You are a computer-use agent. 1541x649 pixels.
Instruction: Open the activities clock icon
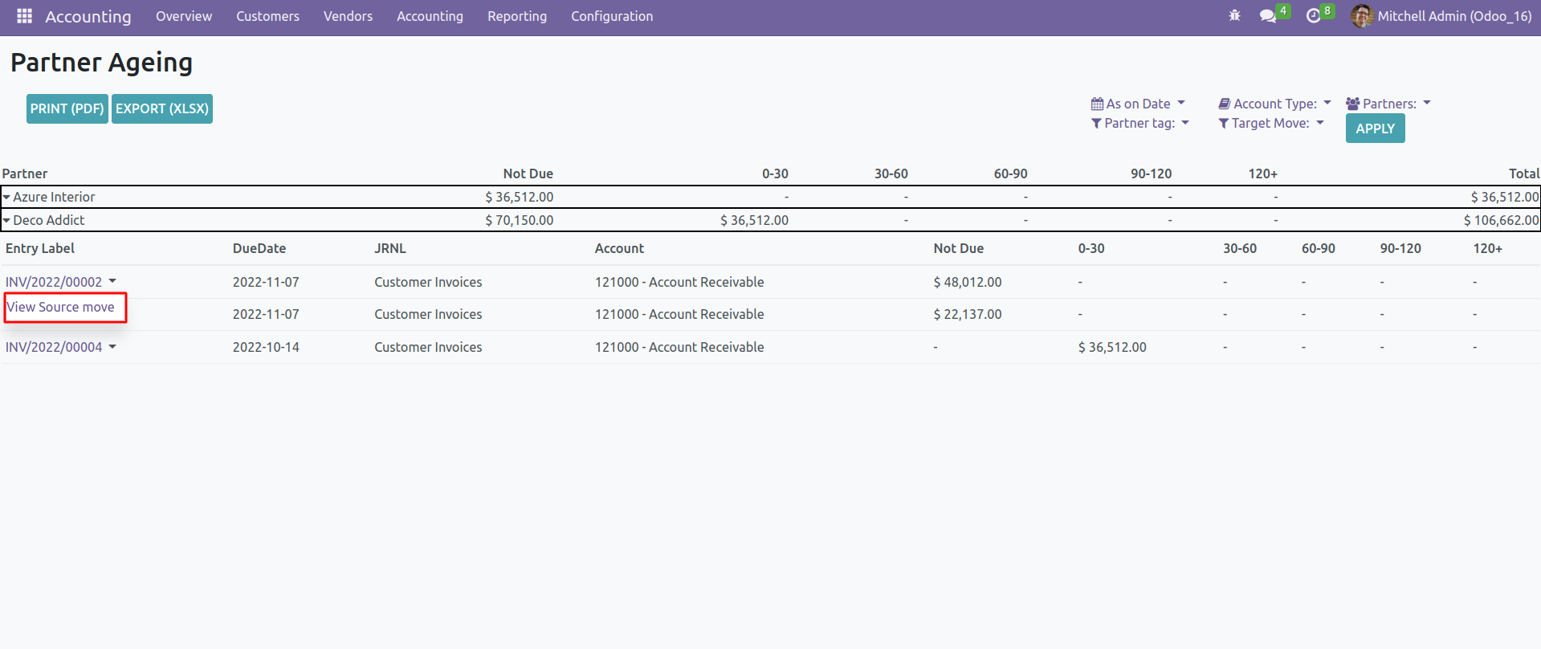(x=1314, y=16)
